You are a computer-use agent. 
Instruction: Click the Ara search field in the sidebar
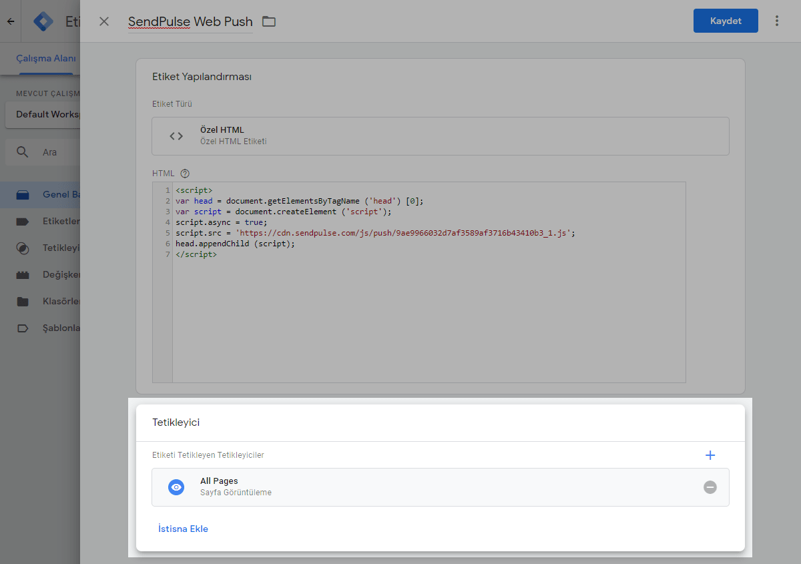(x=50, y=152)
